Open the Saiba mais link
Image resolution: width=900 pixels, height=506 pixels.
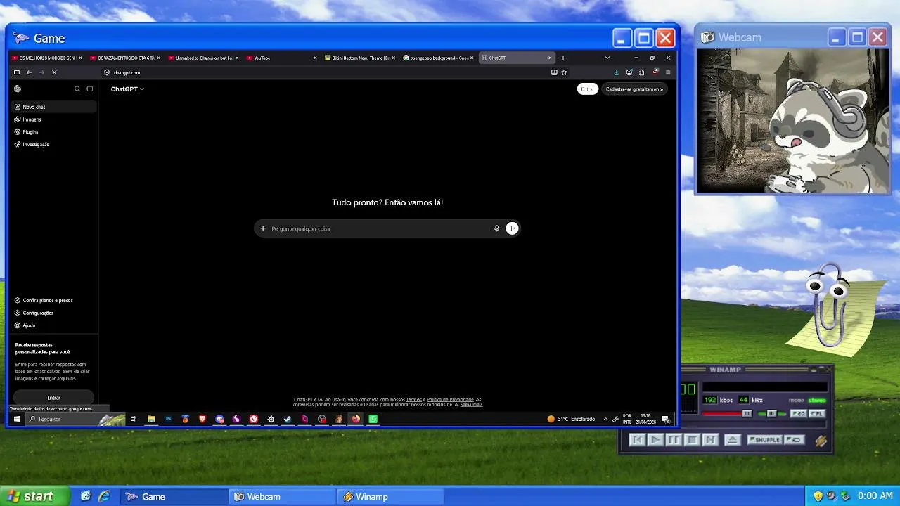point(471,405)
